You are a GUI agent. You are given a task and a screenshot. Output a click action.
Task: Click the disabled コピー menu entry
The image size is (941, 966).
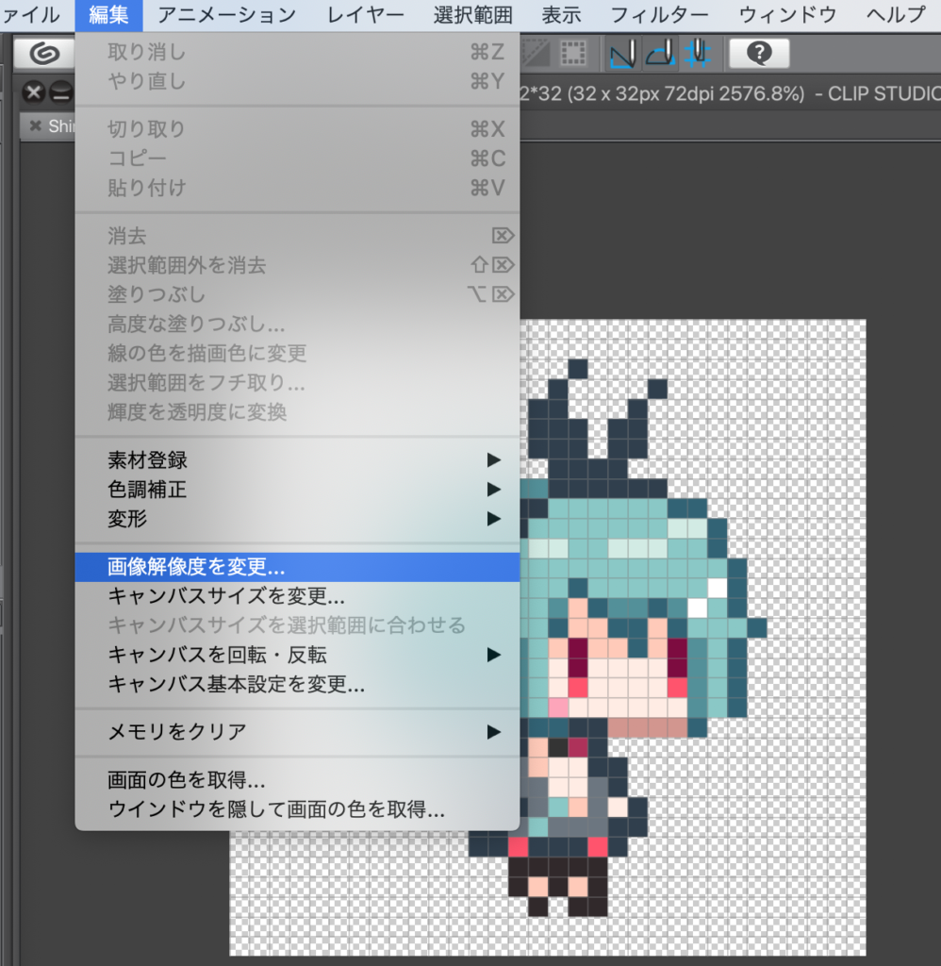(297, 158)
